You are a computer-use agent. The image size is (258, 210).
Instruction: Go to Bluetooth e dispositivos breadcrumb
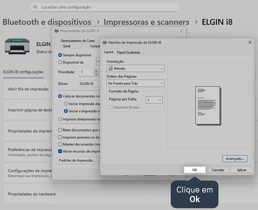coord(47,22)
